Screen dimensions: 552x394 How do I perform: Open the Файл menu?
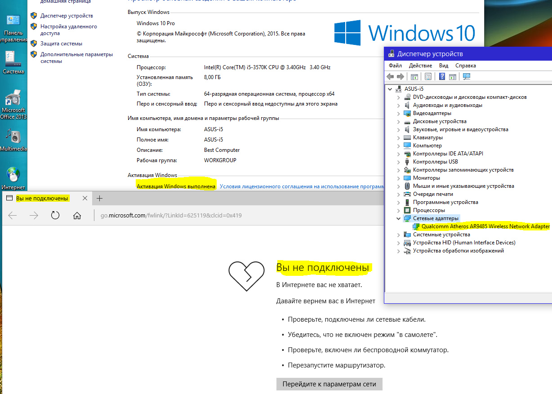pyautogui.click(x=395, y=66)
